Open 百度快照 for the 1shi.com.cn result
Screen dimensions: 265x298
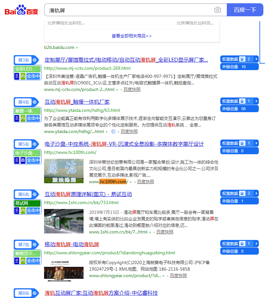coord(165,232)
